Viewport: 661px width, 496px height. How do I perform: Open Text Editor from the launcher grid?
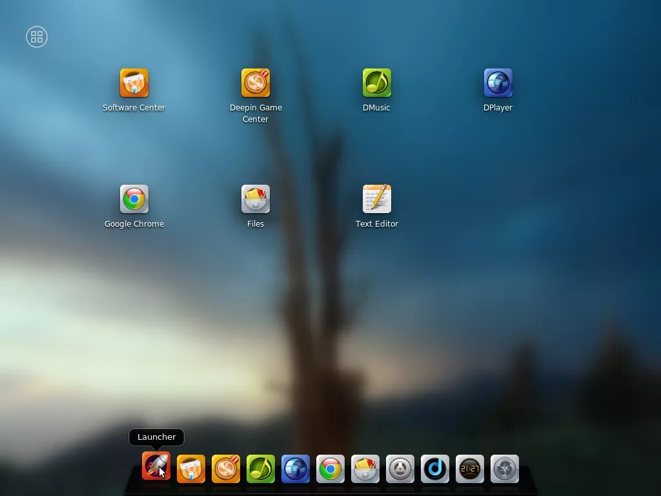[377, 199]
